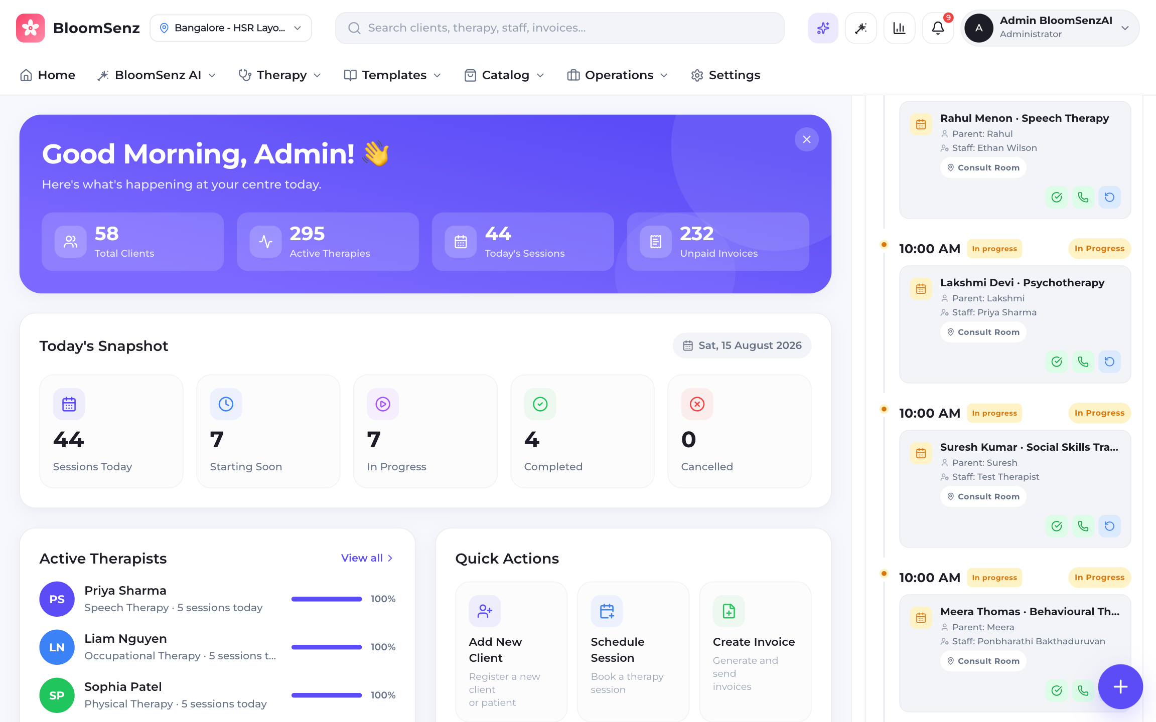Click the Sophia Patel therapist avatar
Screen dimensions: 1156x722
tap(57, 695)
